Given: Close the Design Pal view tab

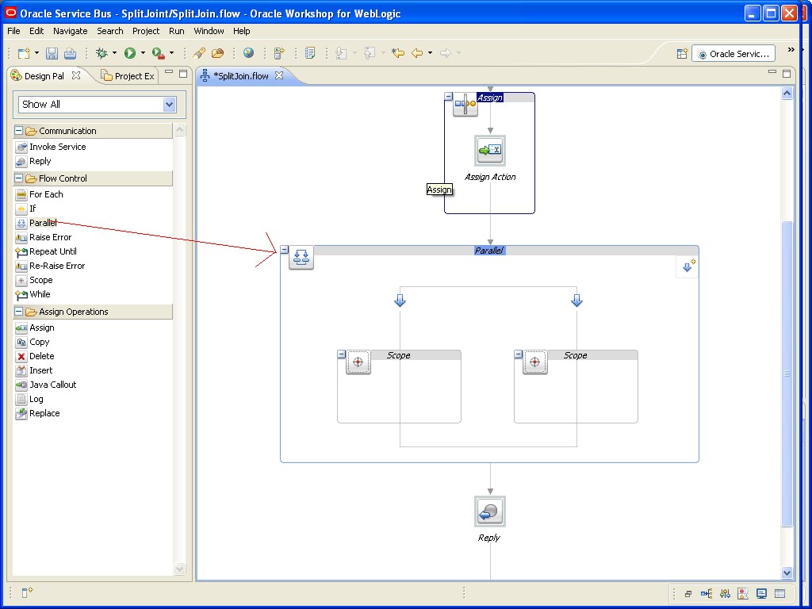Looking at the screenshot, I should coord(76,75).
